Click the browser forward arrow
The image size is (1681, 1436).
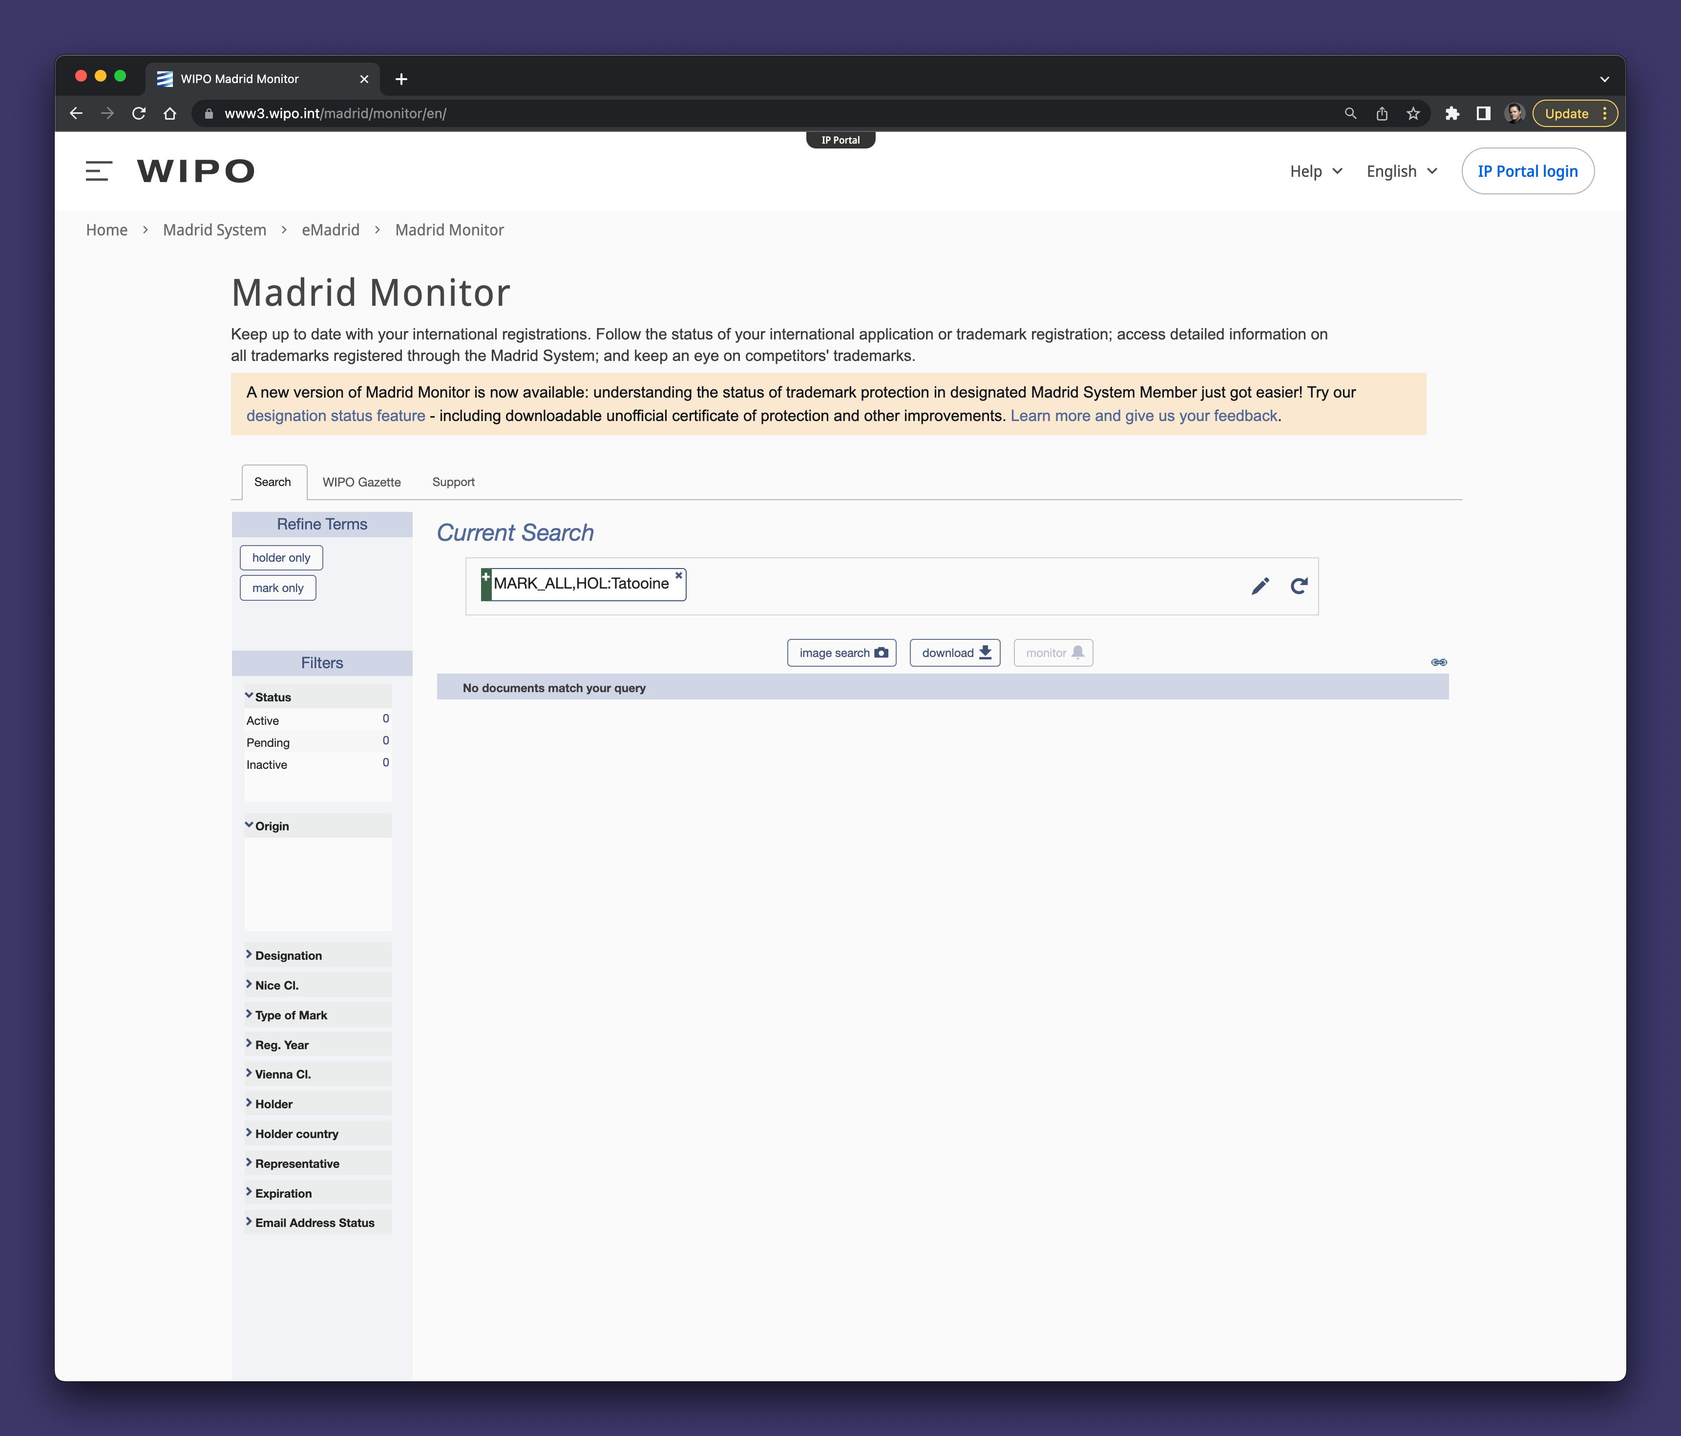click(x=107, y=114)
